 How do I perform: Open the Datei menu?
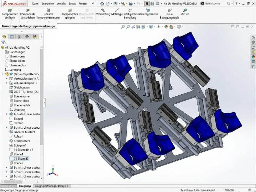(x=35, y=4)
